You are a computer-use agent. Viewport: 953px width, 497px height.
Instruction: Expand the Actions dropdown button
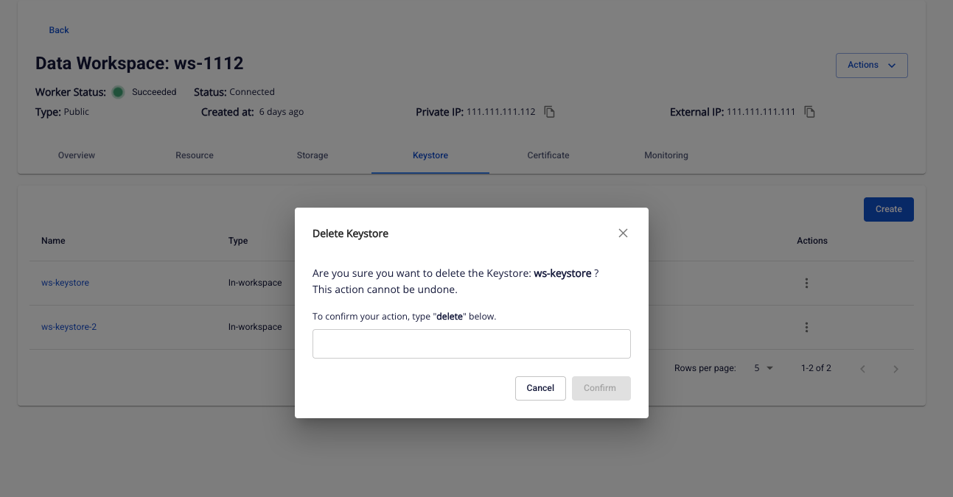[x=871, y=66]
